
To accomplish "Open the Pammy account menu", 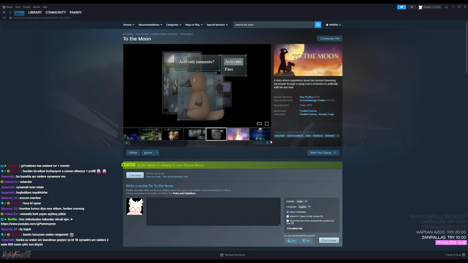I will pyautogui.click(x=430, y=7).
